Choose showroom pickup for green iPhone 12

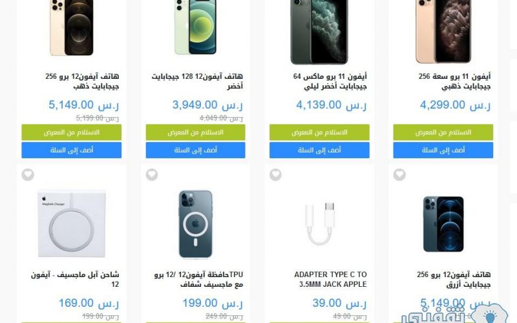[x=196, y=132]
